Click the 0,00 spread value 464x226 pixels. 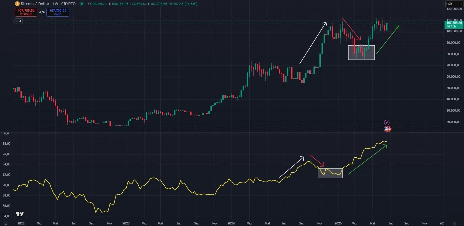pyautogui.click(x=42, y=12)
